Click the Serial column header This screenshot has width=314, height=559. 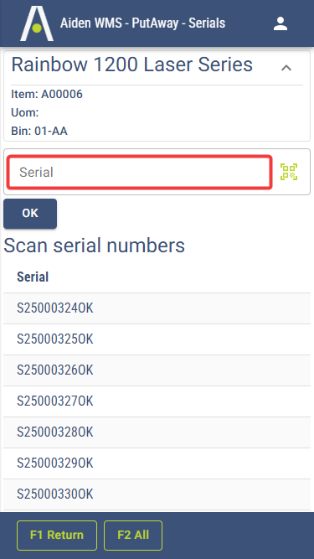pos(33,277)
